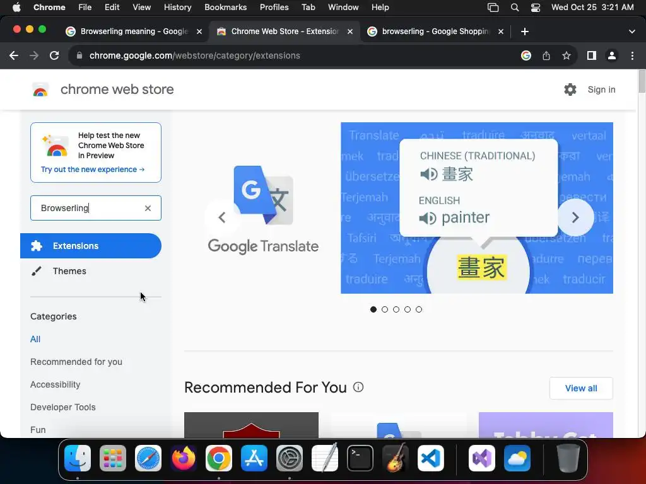Open System Settings from the Dock
The height and width of the screenshot is (484, 646).
click(x=289, y=458)
